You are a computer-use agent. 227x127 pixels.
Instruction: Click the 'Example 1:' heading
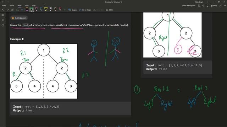(x=17, y=39)
